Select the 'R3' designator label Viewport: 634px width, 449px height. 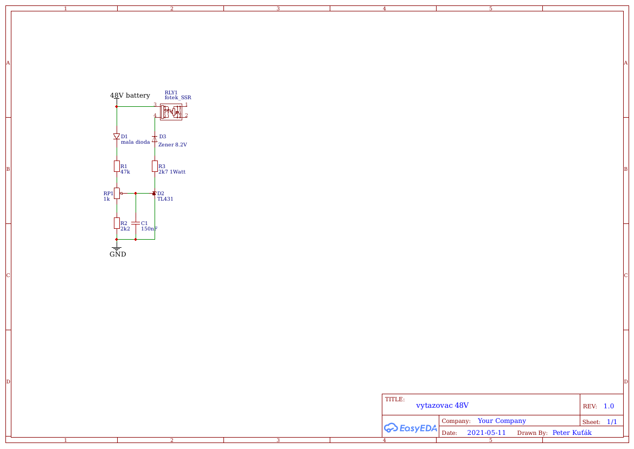click(162, 166)
